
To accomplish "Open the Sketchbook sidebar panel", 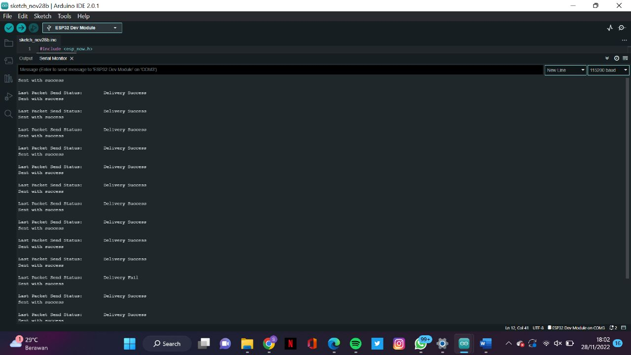I will pos(8,43).
